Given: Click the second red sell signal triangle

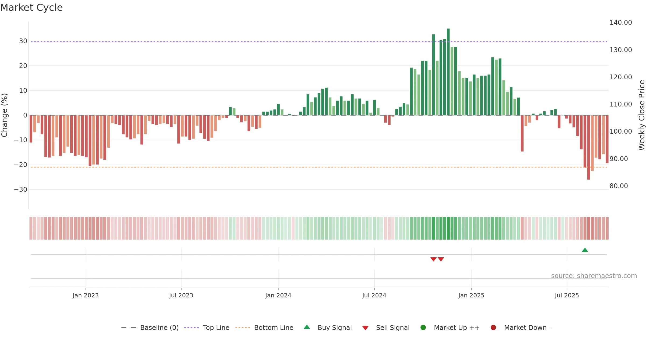Looking at the screenshot, I should click(x=441, y=259).
